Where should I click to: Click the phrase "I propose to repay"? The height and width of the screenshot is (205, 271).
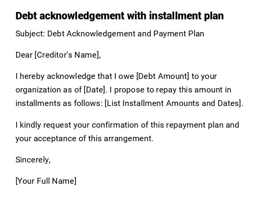139,90
